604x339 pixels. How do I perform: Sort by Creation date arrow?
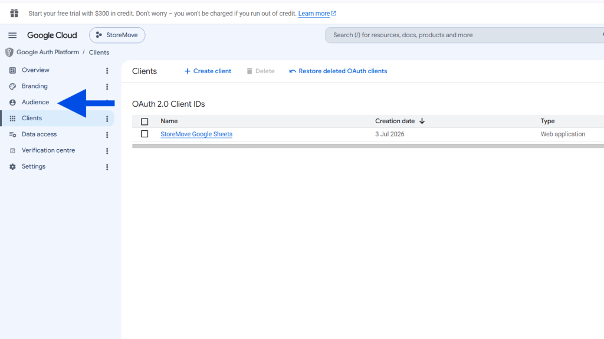pyautogui.click(x=422, y=121)
